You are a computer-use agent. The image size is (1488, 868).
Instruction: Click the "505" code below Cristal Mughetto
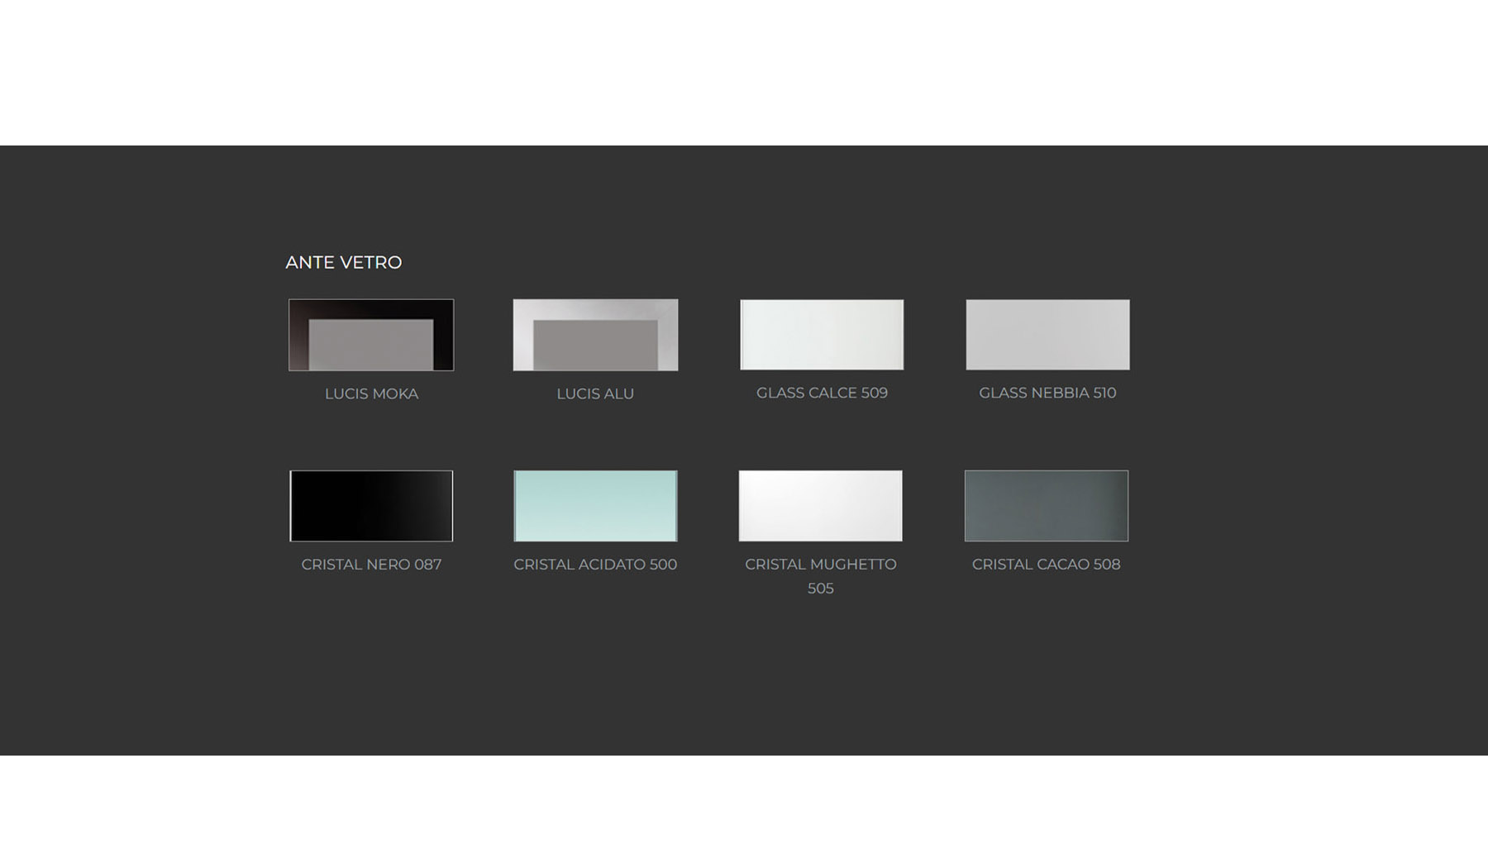click(820, 589)
